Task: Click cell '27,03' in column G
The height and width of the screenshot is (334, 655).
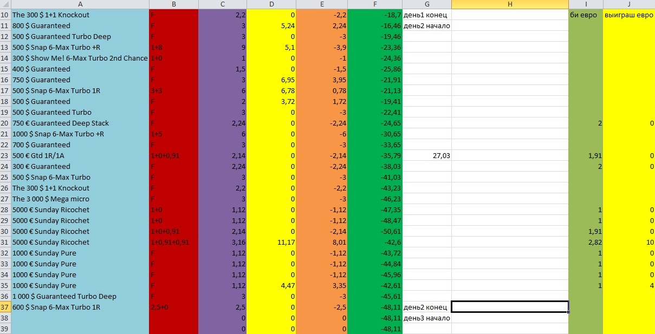Action: tap(427, 156)
